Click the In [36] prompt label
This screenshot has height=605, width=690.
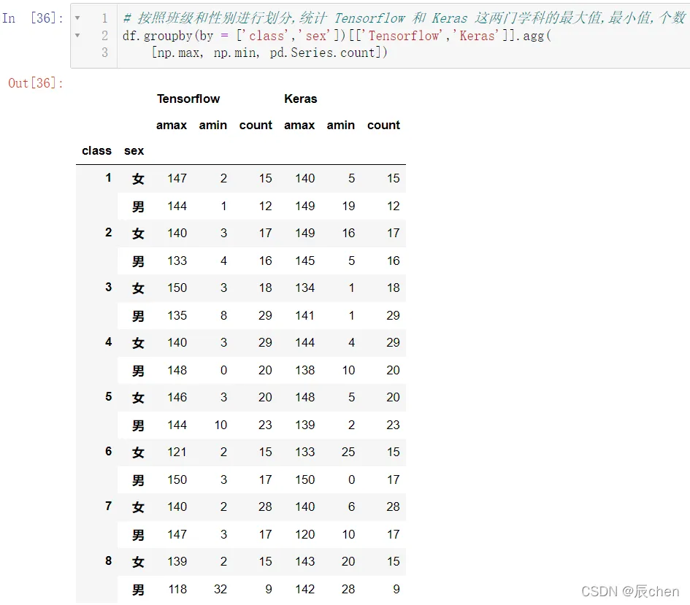tap(33, 18)
